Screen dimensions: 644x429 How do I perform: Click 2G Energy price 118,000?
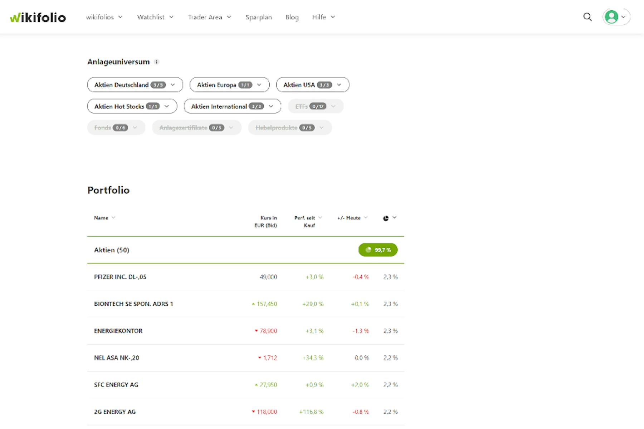pos(267,411)
